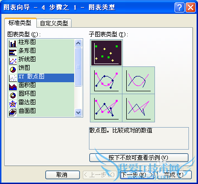Click the 曲面图 list entry text
The image size is (198, 184).
pyautogui.click(x=27, y=111)
